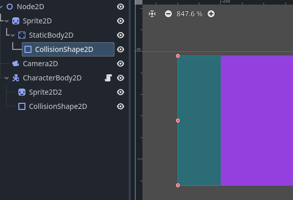293x200 pixels.
Task: Click the CharacterBody2D child CollisionShape2D icon
Action: [x=22, y=106]
